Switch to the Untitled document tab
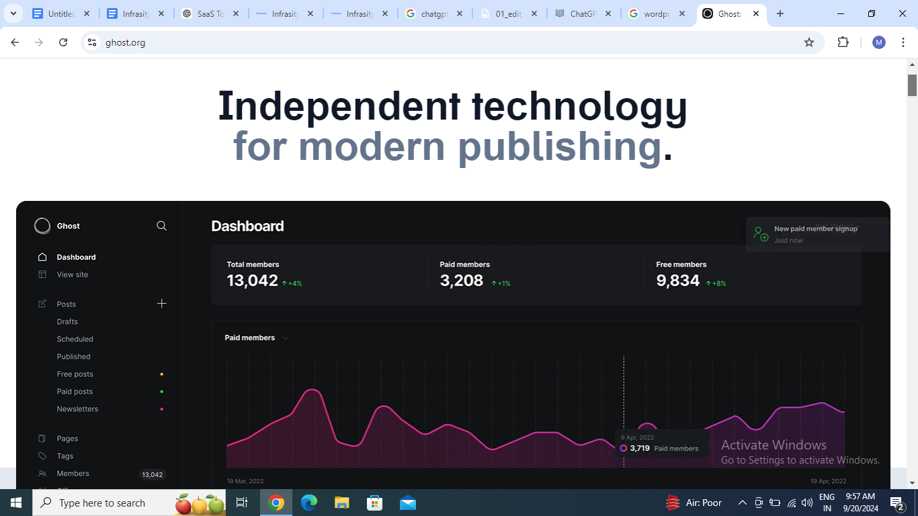The width and height of the screenshot is (918, 516). (62, 13)
